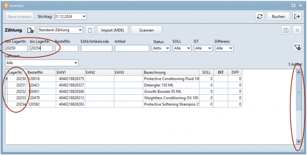Sort by the Bezeichnung column header

point(171,72)
